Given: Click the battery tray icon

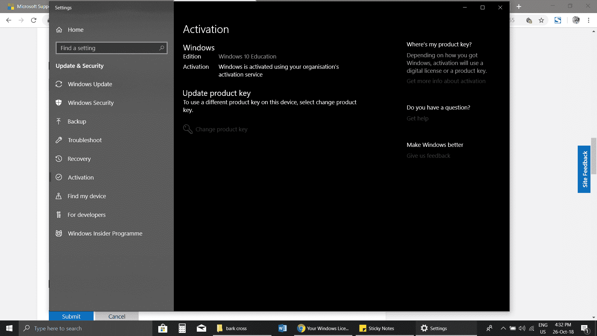Looking at the screenshot, I should point(513,328).
